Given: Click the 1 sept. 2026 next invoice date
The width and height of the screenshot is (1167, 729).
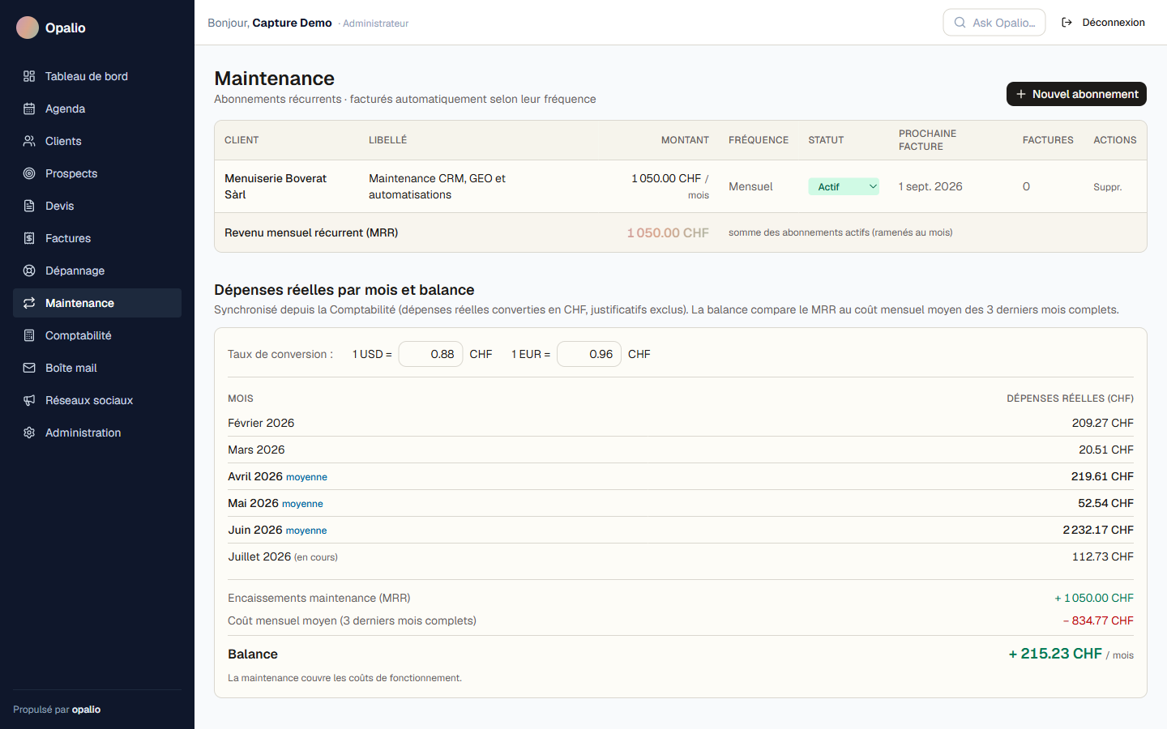Looking at the screenshot, I should coord(930,186).
